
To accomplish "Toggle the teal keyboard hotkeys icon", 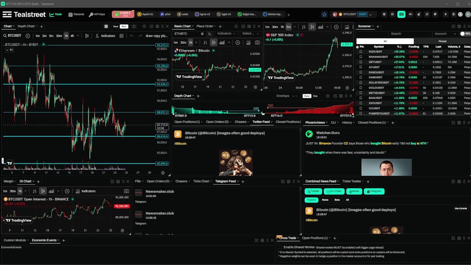I will pyautogui.click(x=401, y=14).
